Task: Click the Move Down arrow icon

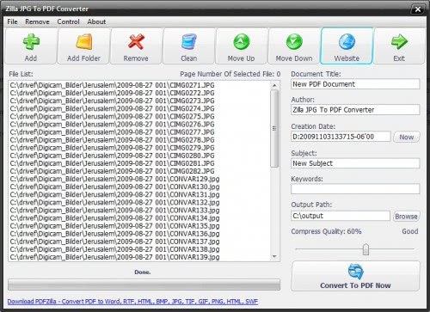Action: point(294,42)
